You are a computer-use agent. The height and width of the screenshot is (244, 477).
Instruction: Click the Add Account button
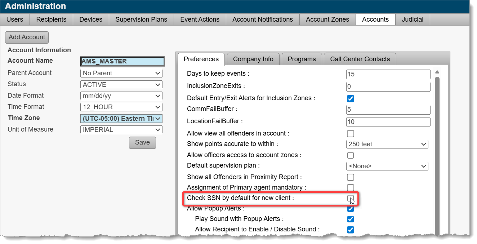point(27,37)
